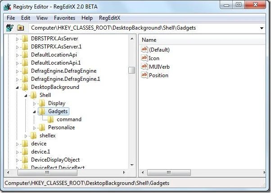Open the favorites star folder icon

[20, 28]
